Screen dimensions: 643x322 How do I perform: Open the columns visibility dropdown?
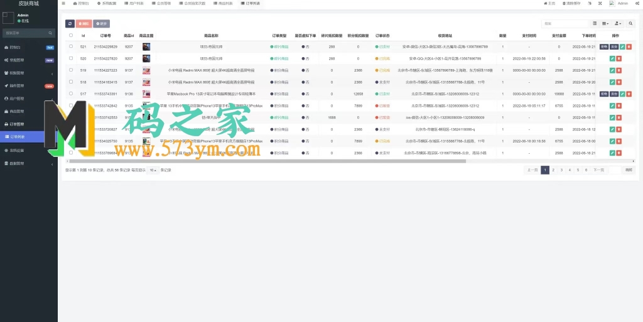coord(605,24)
